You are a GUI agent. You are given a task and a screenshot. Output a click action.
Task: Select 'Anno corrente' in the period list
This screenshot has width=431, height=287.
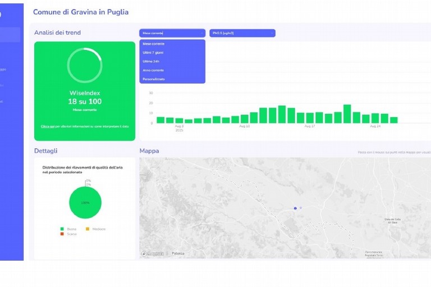(x=172, y=70)
